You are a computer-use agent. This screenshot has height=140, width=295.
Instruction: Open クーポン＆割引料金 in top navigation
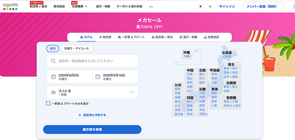[129, 6]
